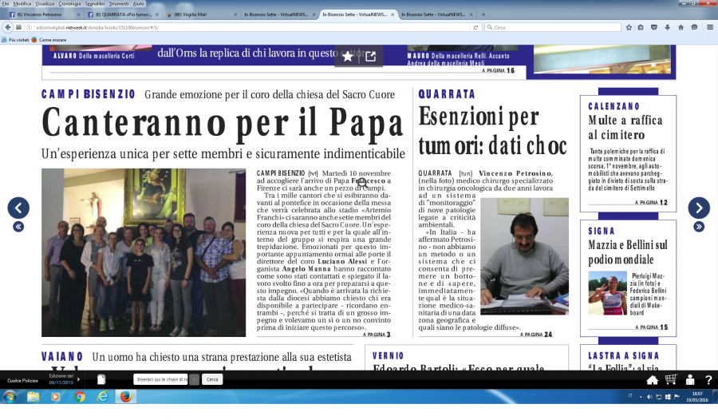Click the choir group photo
The image size is (718, 420).
click(x=144, y=252)
